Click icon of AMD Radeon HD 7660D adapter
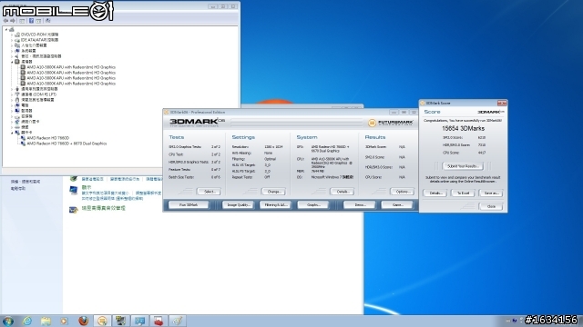This screenshot has width=583, height=327. 23,138
